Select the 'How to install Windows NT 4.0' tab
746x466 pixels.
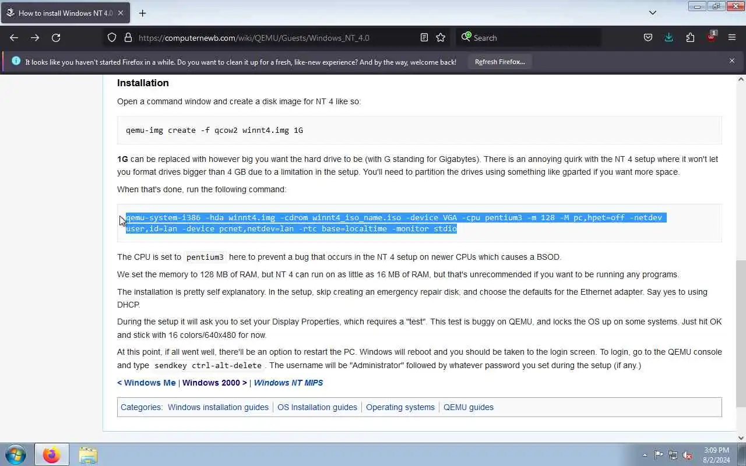65,13
